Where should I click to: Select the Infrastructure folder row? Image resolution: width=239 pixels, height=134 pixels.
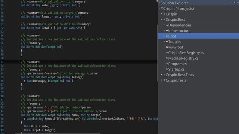point(199,31)
